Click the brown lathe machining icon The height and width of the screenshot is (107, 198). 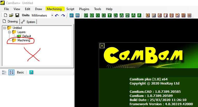coord(171,16)
